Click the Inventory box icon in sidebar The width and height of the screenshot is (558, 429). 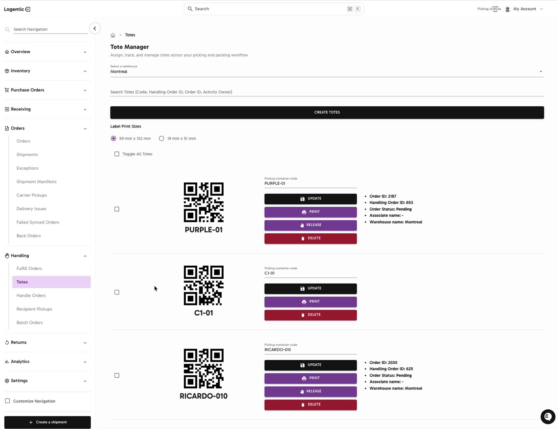tap(7, 71)
